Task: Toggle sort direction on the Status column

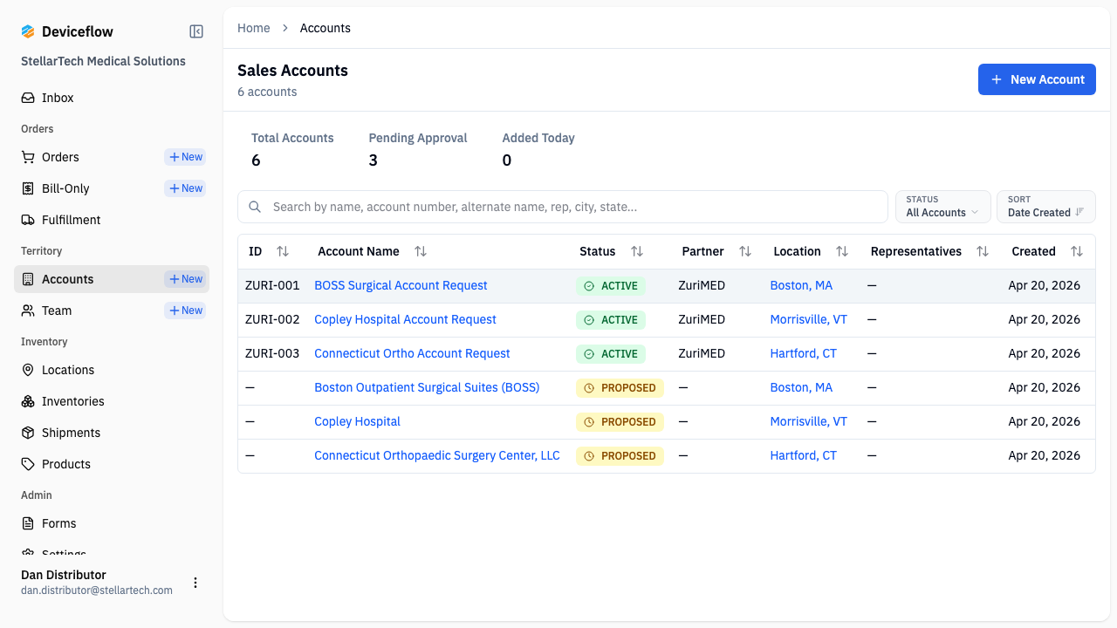Action: coord(637,251)
